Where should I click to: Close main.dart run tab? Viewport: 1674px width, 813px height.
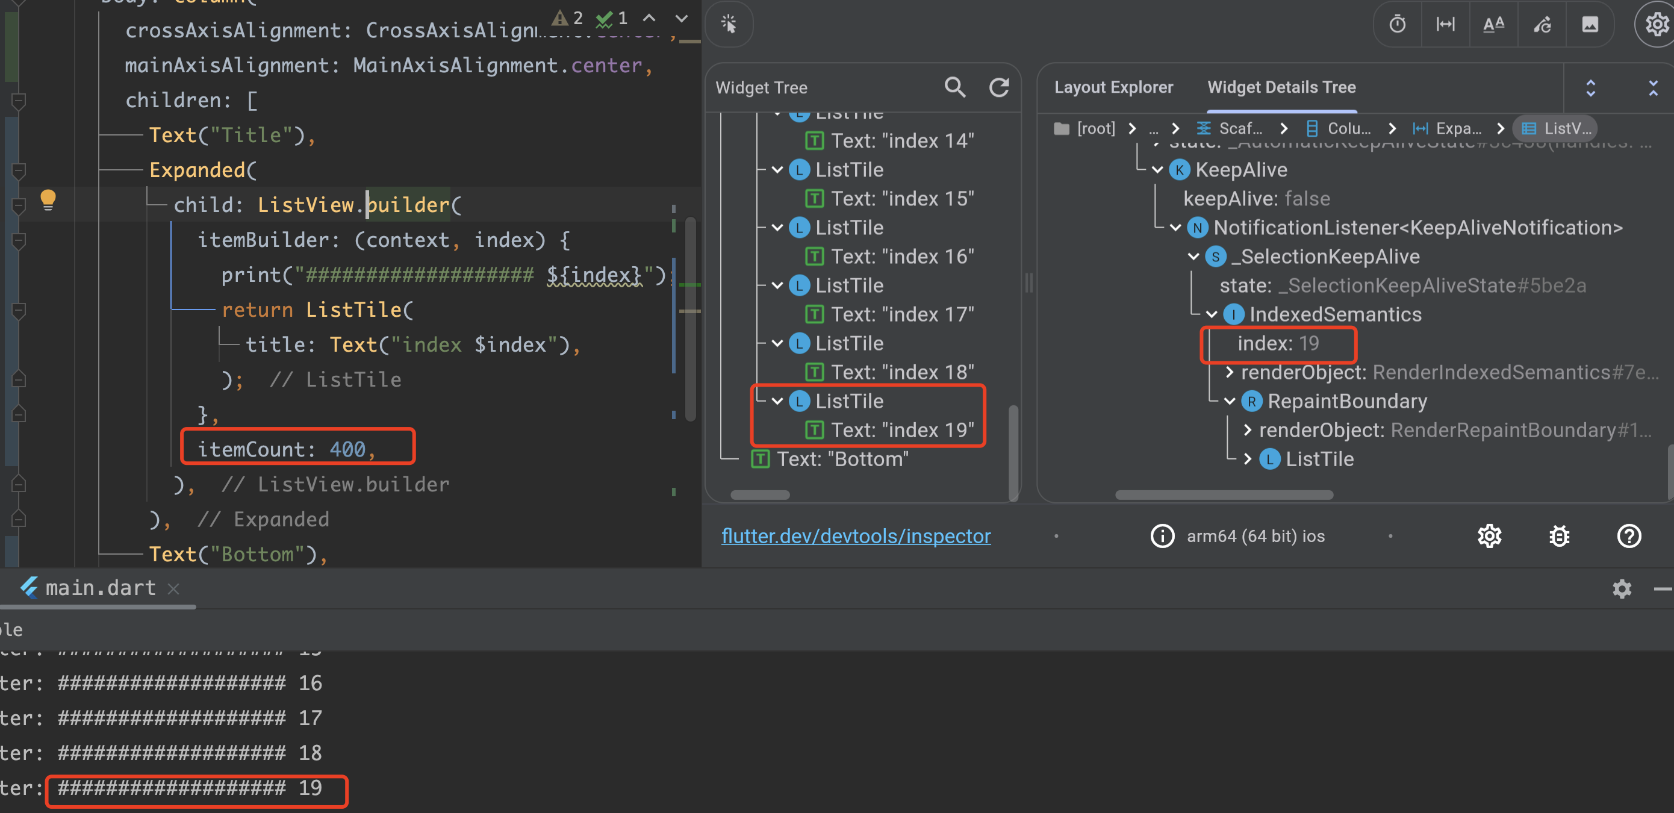point(173,588)
